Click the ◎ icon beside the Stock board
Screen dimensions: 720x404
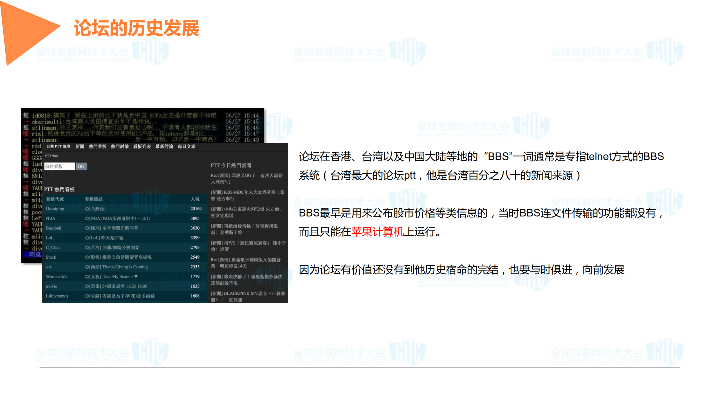[87, 257]
